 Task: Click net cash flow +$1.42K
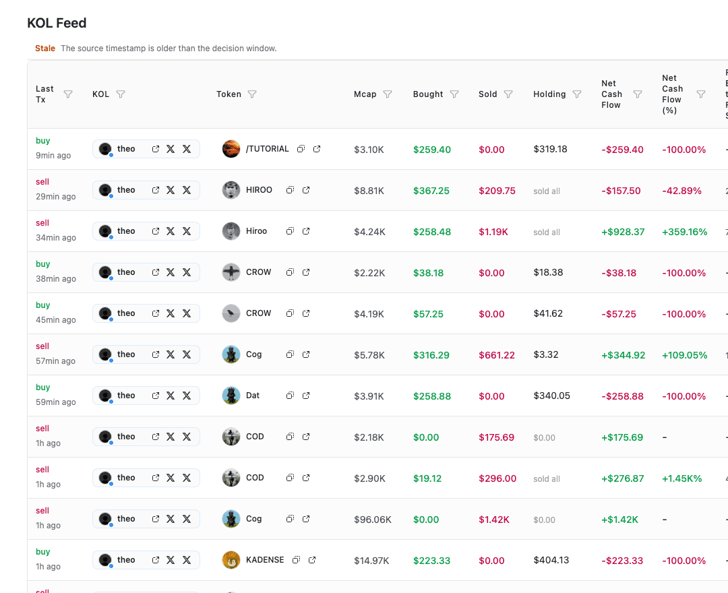(x=620, y=520)
